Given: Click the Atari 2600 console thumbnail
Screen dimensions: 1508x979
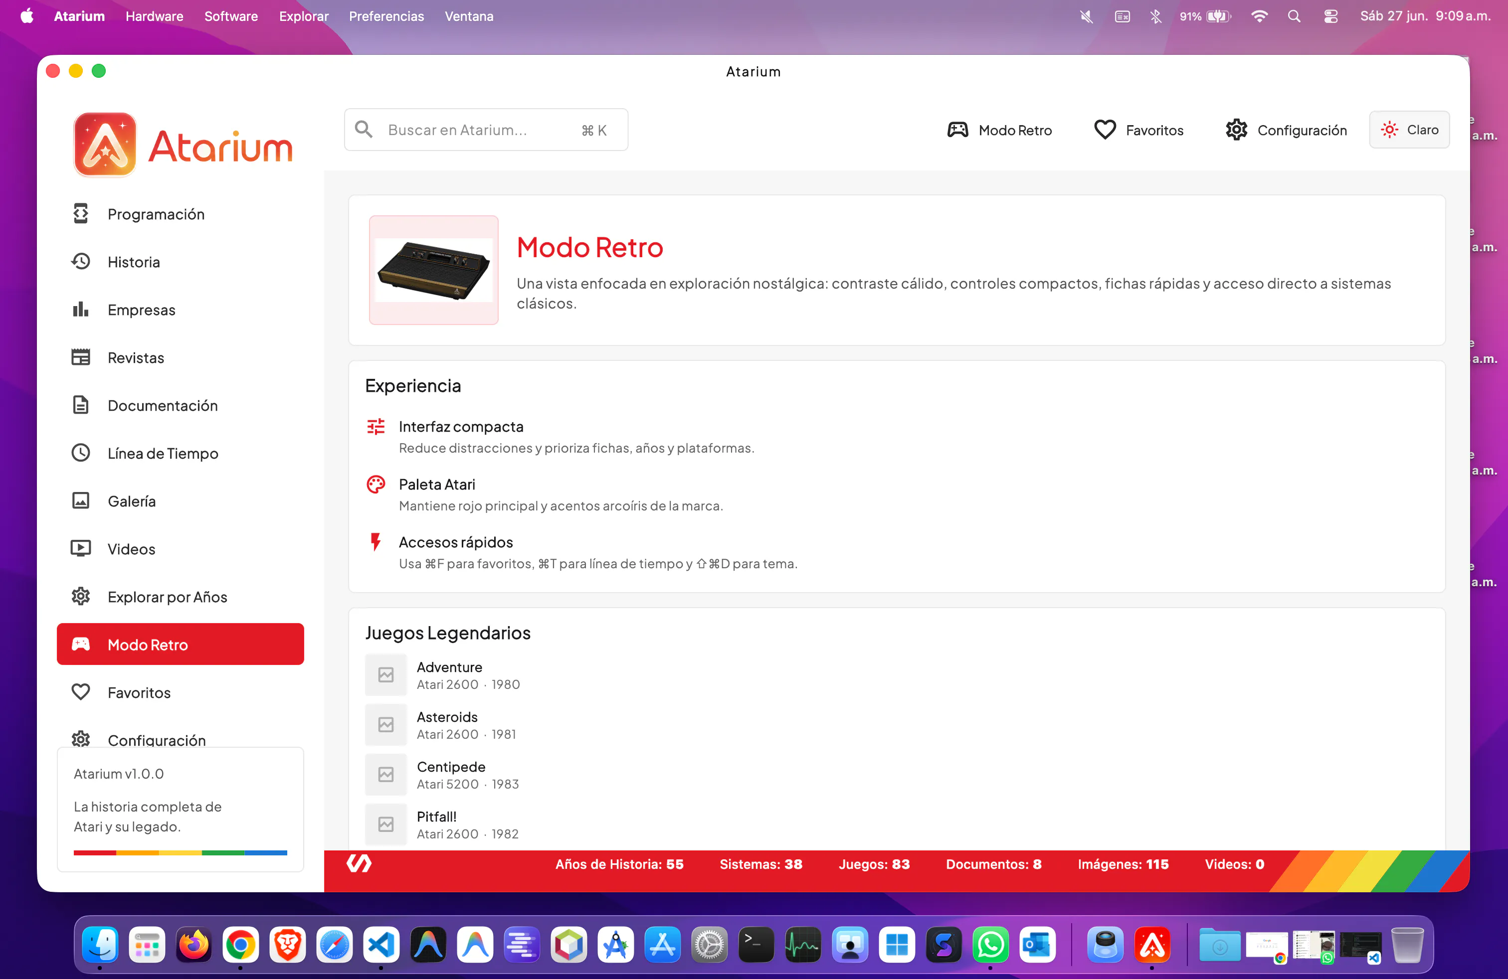Looking at the screenshot, I should [433, 270].
